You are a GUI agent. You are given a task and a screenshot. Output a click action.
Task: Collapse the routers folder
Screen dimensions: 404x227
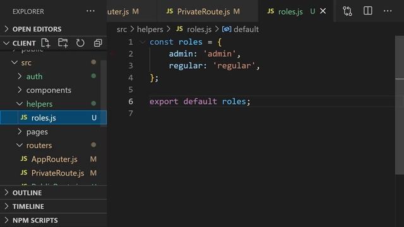pyautogui.click(x=20, y=145)
